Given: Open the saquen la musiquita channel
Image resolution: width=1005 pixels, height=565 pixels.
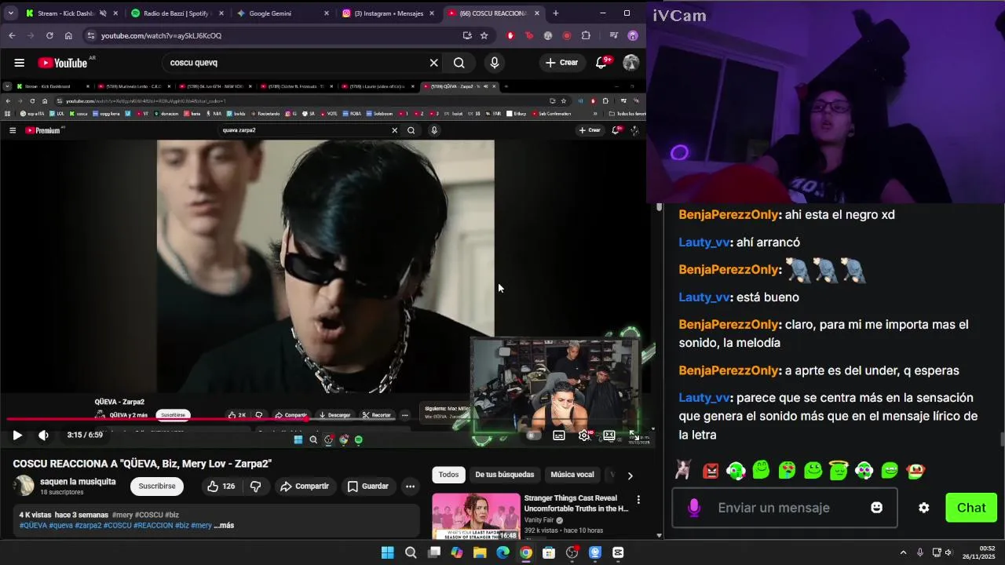Looking at the screenshot, I should pyautogui.click(x=78, y=482).
